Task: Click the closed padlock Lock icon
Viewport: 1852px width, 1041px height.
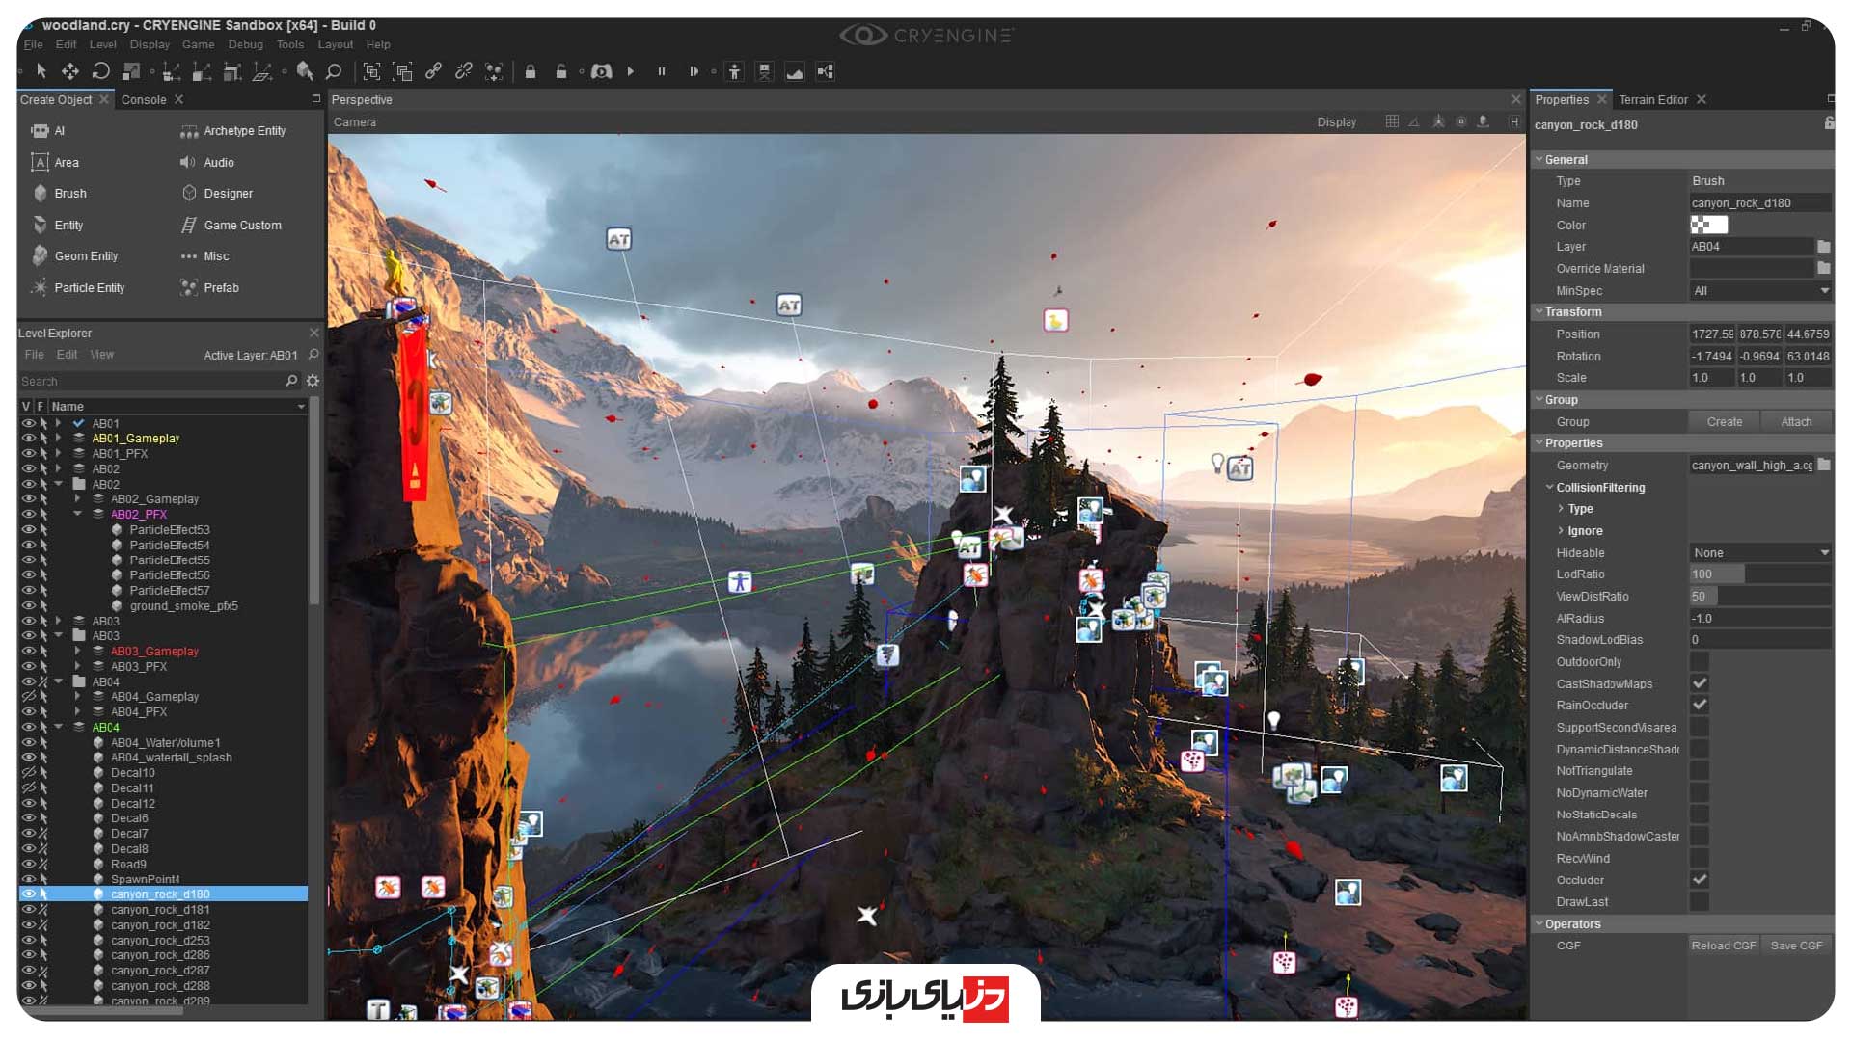Action: point(530,71)
